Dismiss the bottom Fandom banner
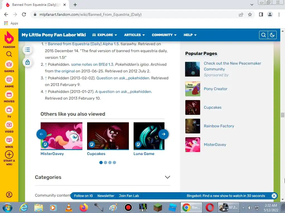Screen dimensions: 285x213 point(274,196)
